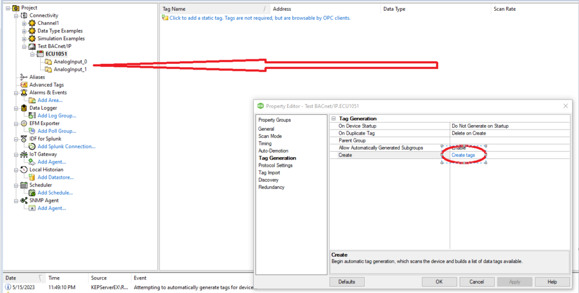Collapse the ECU1051 device node
The width and height of the screenshot is (579, 293).
[x=32, y=54]
